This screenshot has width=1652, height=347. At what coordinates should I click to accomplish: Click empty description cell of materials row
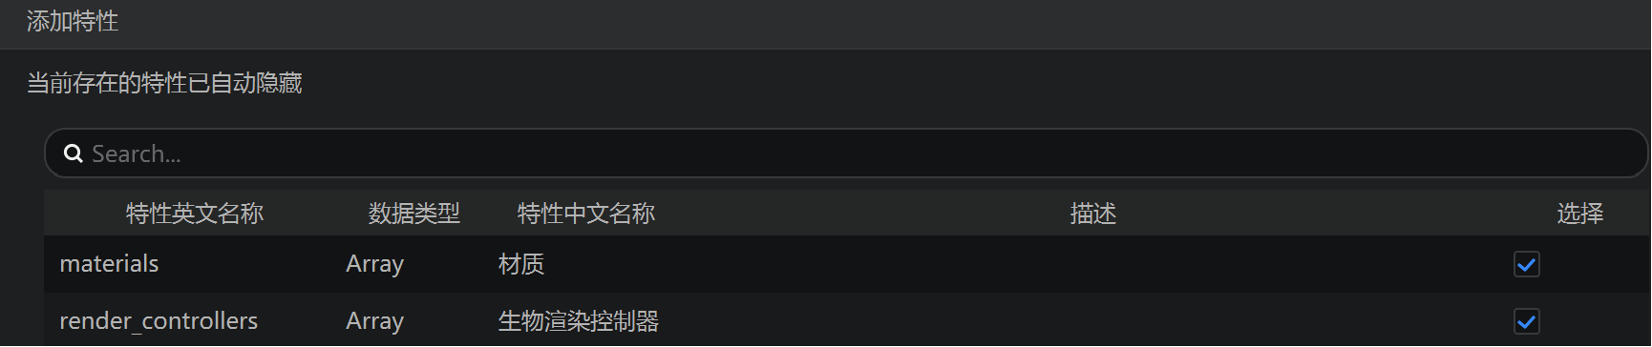click(x=1093, y=264)
